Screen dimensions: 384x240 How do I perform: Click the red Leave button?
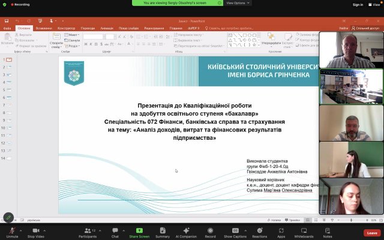click(371, 233)
